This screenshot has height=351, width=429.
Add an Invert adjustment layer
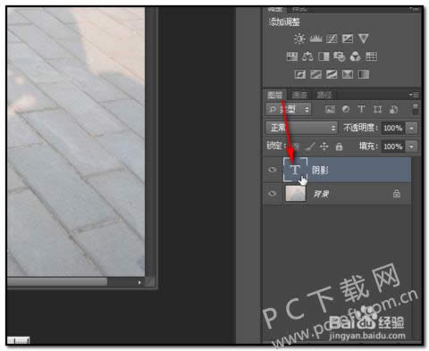tap(300, 74)
